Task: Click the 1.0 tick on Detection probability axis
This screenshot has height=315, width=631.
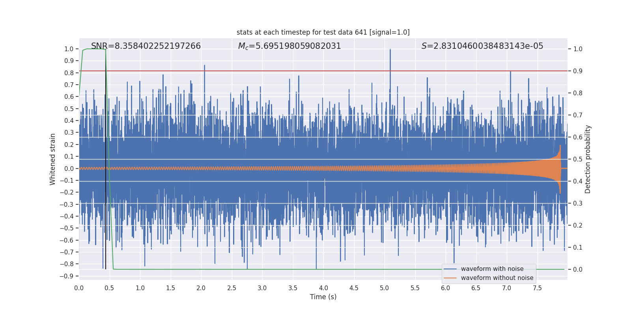Action: (578, 49)
